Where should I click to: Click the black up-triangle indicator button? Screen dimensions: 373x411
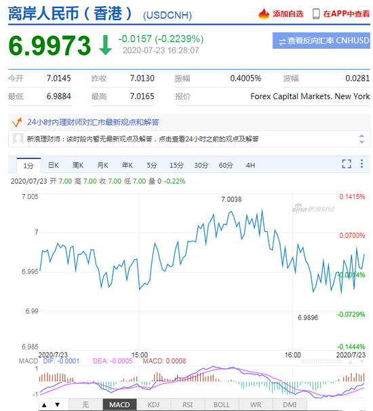pyautogui.click(x=44, y=405)
